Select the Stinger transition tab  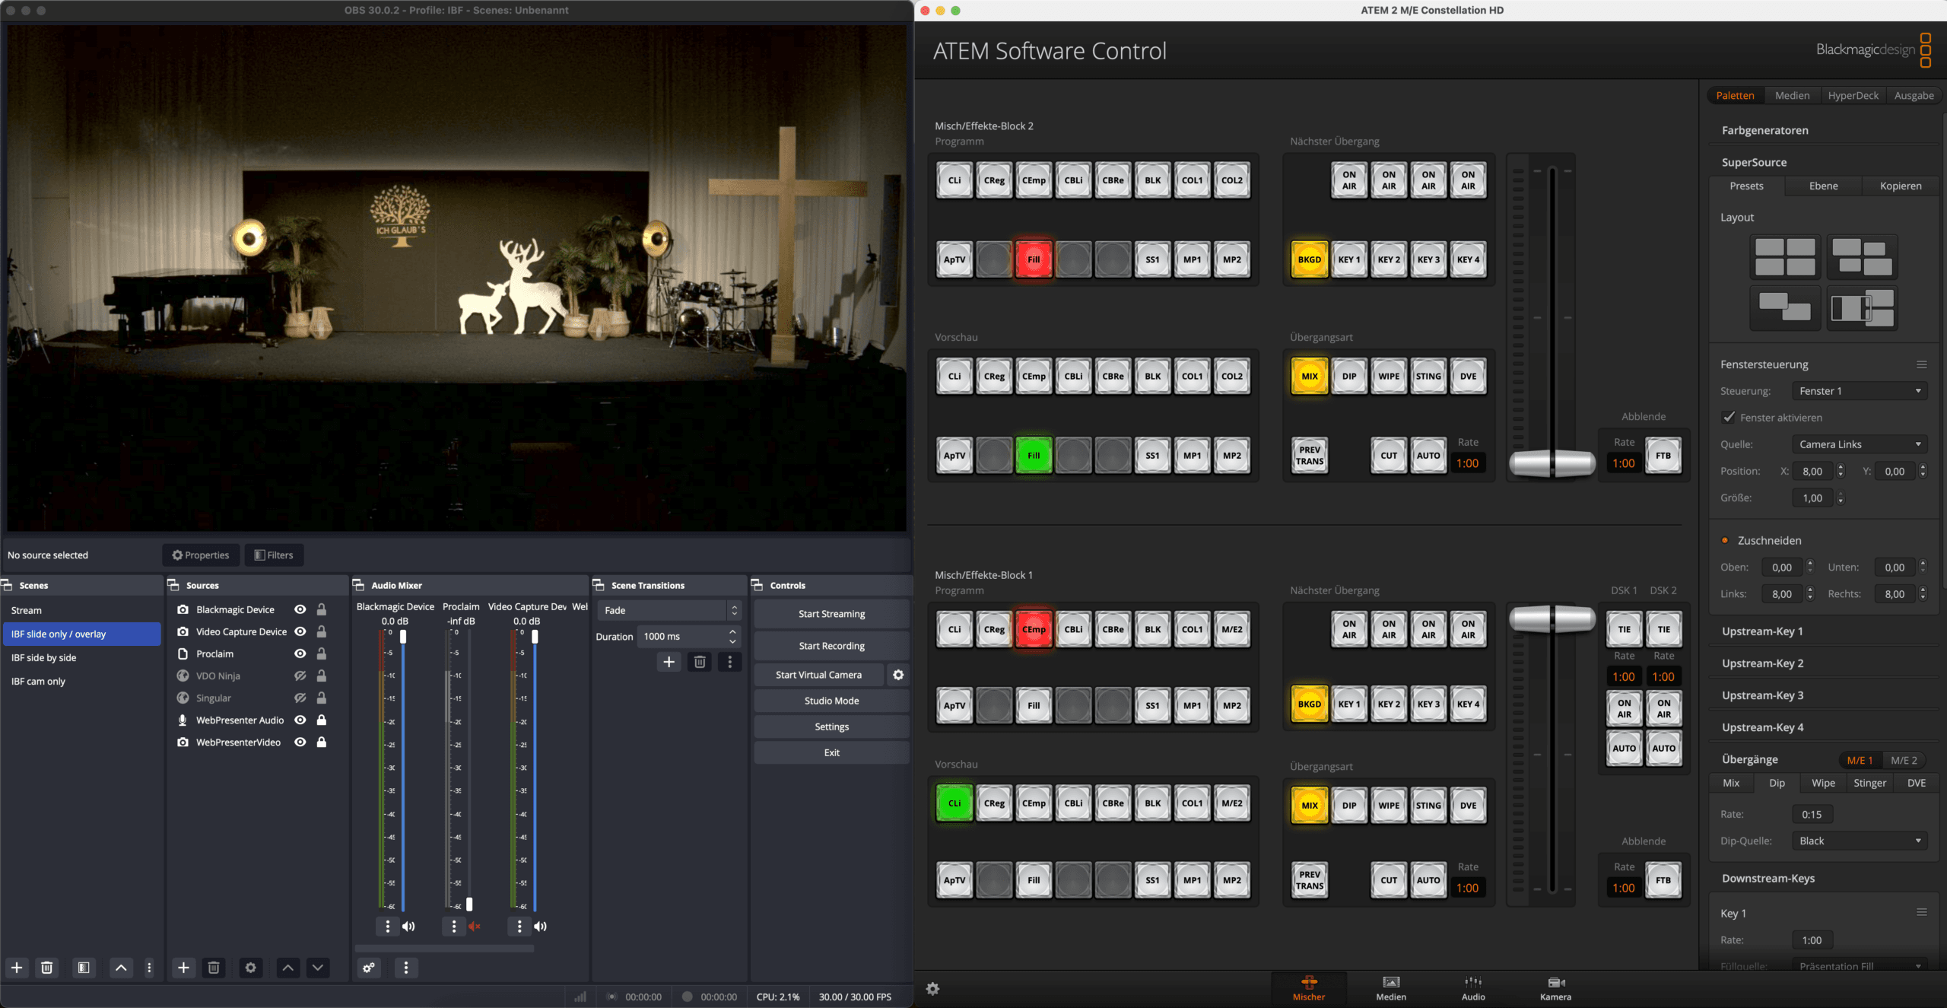1869,783
